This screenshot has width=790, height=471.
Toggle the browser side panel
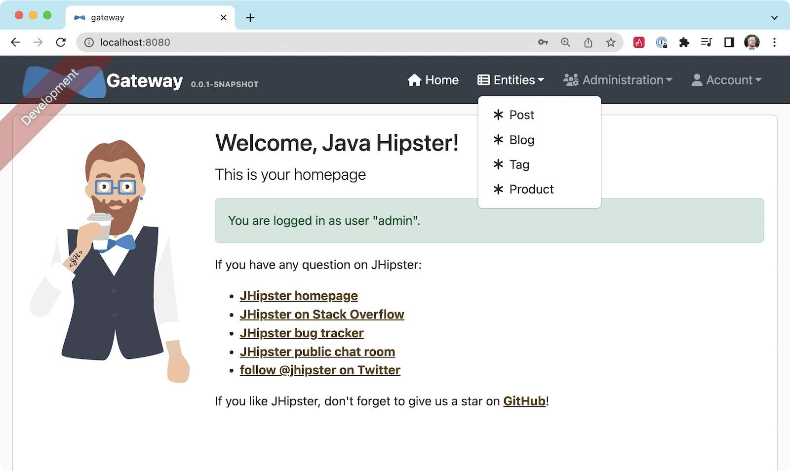coord(729,42)
